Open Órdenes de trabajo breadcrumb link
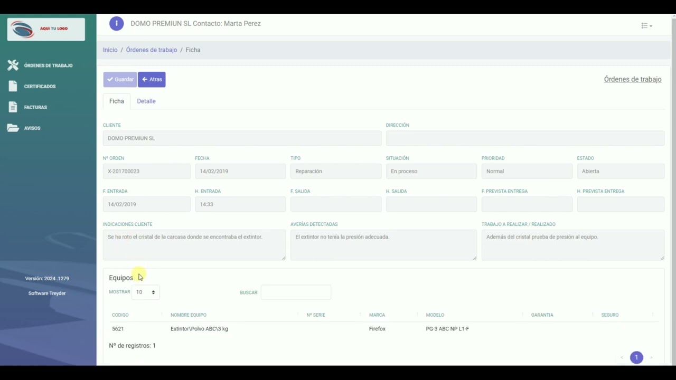The height and width of the screenshot is (380, 676). click(x=152, y=50)
